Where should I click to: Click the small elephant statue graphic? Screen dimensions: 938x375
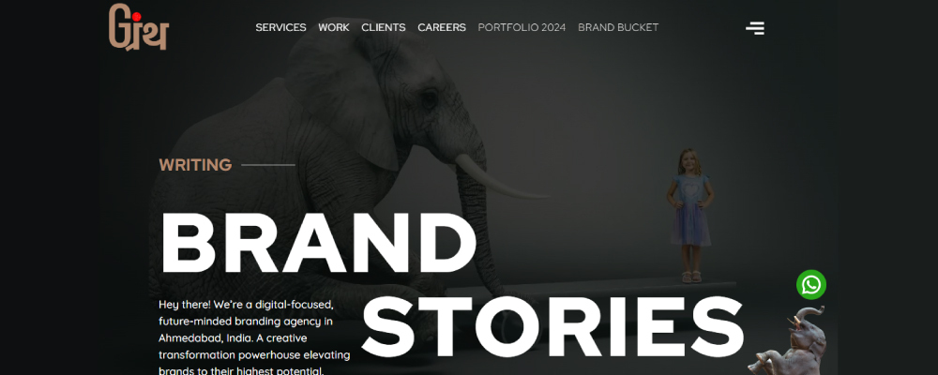pos(789,341)
